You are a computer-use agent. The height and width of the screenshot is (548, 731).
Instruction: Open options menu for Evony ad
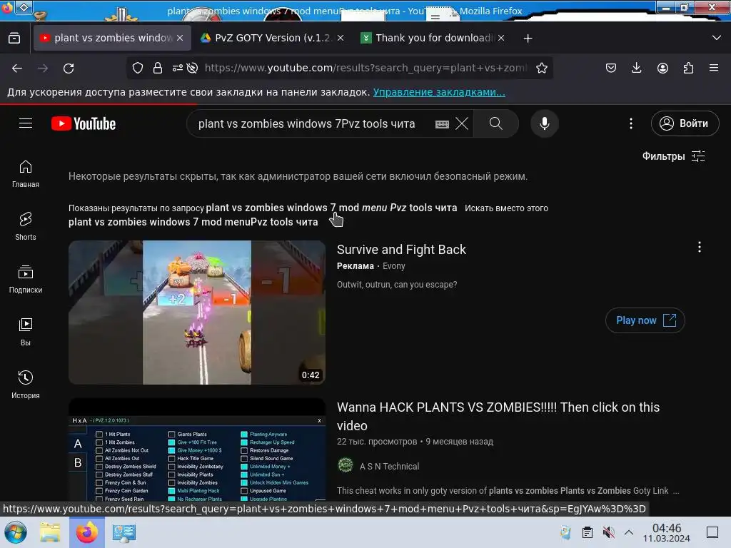700,247
